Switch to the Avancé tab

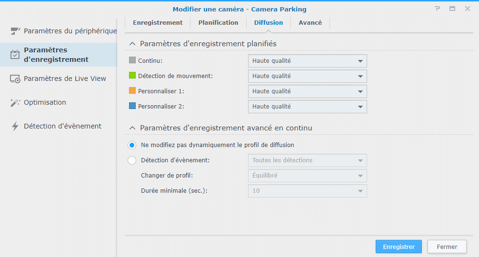pyautogui.click(x=310, y=23)
